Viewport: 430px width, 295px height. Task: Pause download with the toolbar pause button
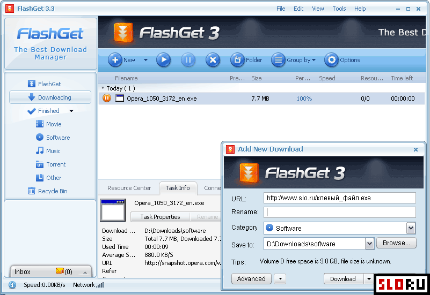[x=188, y=59]
